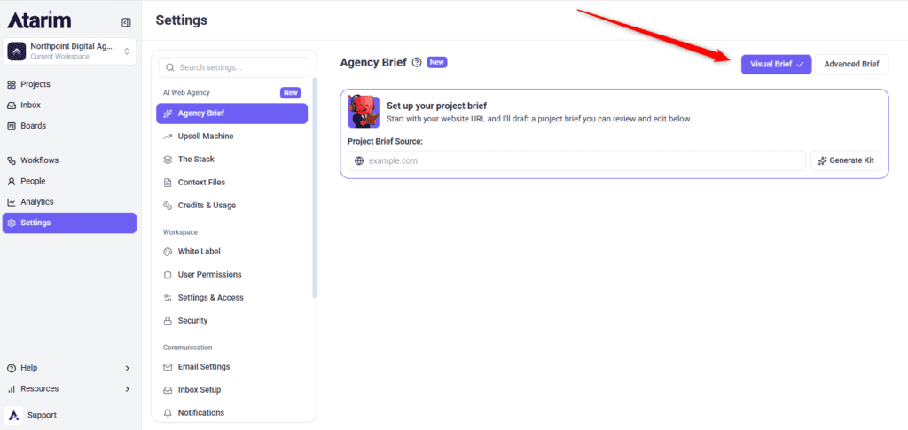
Task: Open Email Settings item
Action: [231, 367]
